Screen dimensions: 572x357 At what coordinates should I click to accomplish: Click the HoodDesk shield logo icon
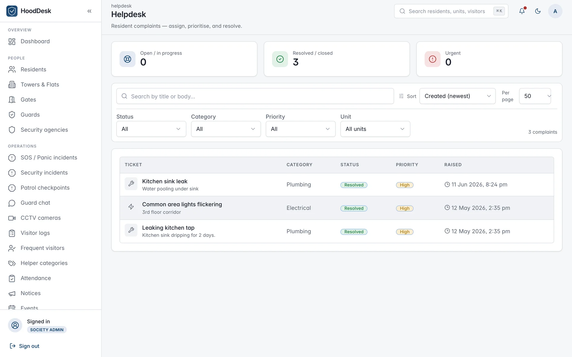12,11
